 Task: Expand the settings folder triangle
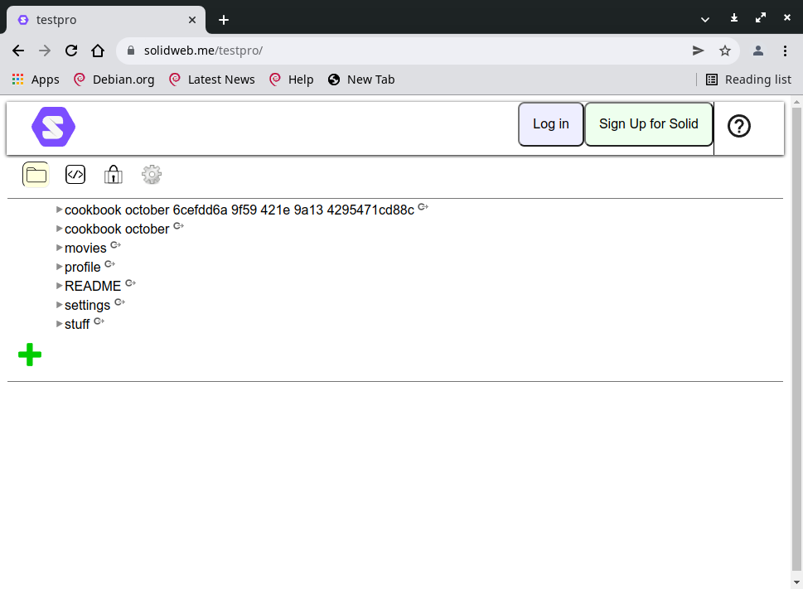tap(59, 305)
